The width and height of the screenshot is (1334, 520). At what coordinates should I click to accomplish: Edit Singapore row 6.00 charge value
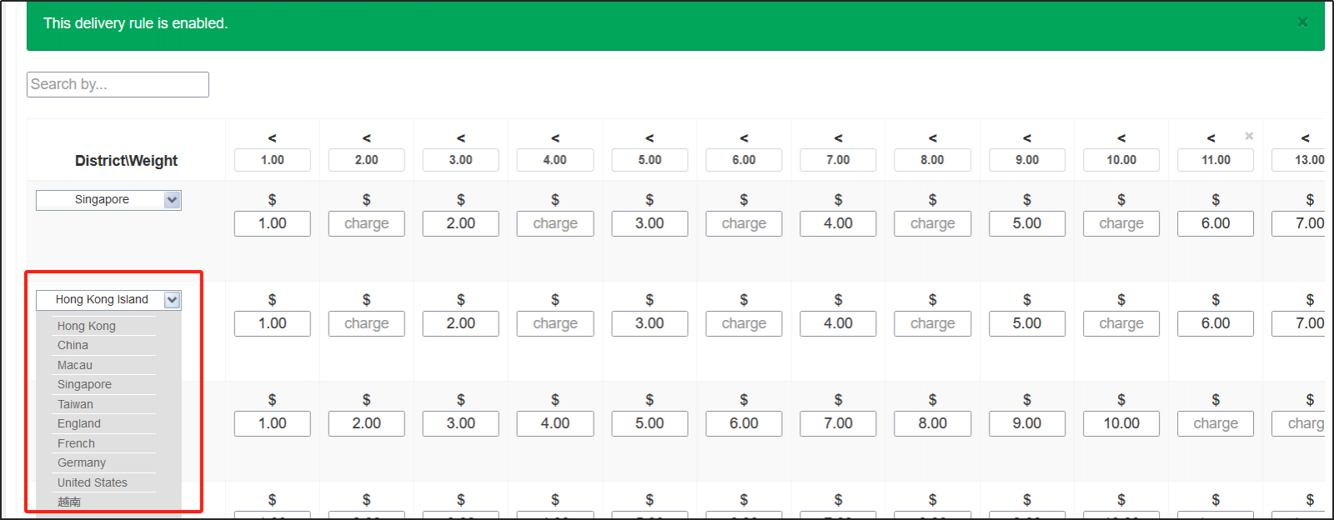[x=1216, y=223]
